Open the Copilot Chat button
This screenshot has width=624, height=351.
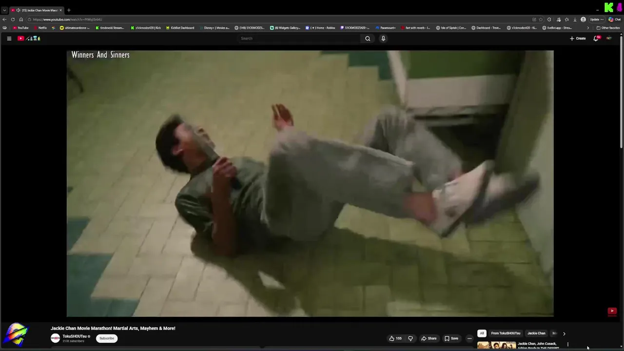click(x=615, y=19)
